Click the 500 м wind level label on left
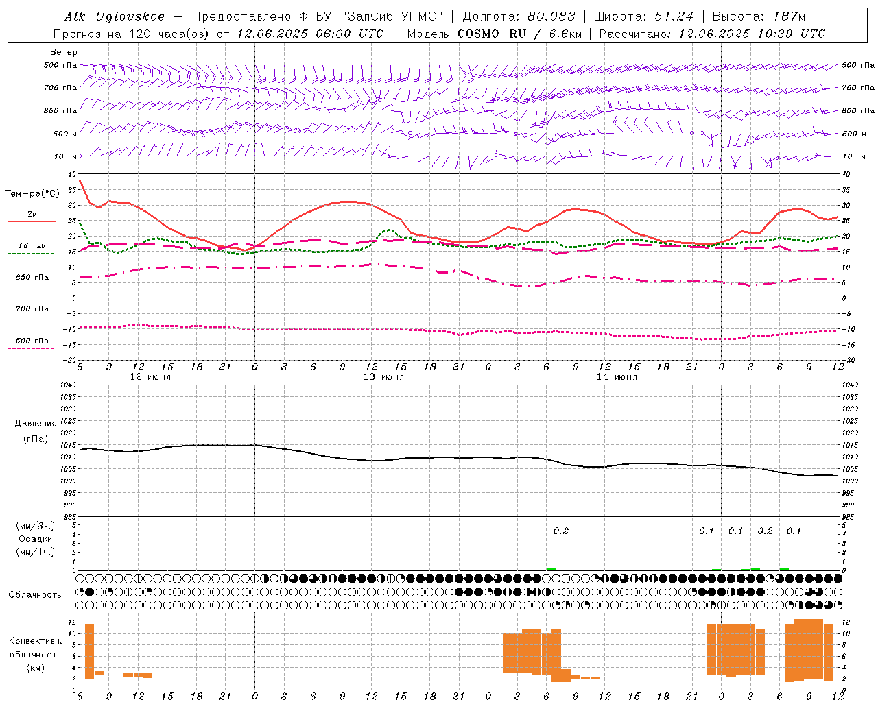Image resolution: width=878 pixels, height=702 pixels. pos(64,134)
